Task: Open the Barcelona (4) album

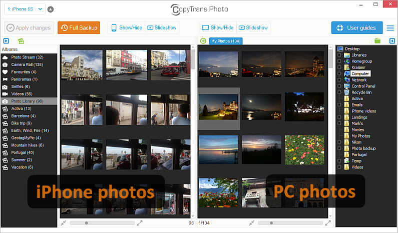Action: coord(29,116)
